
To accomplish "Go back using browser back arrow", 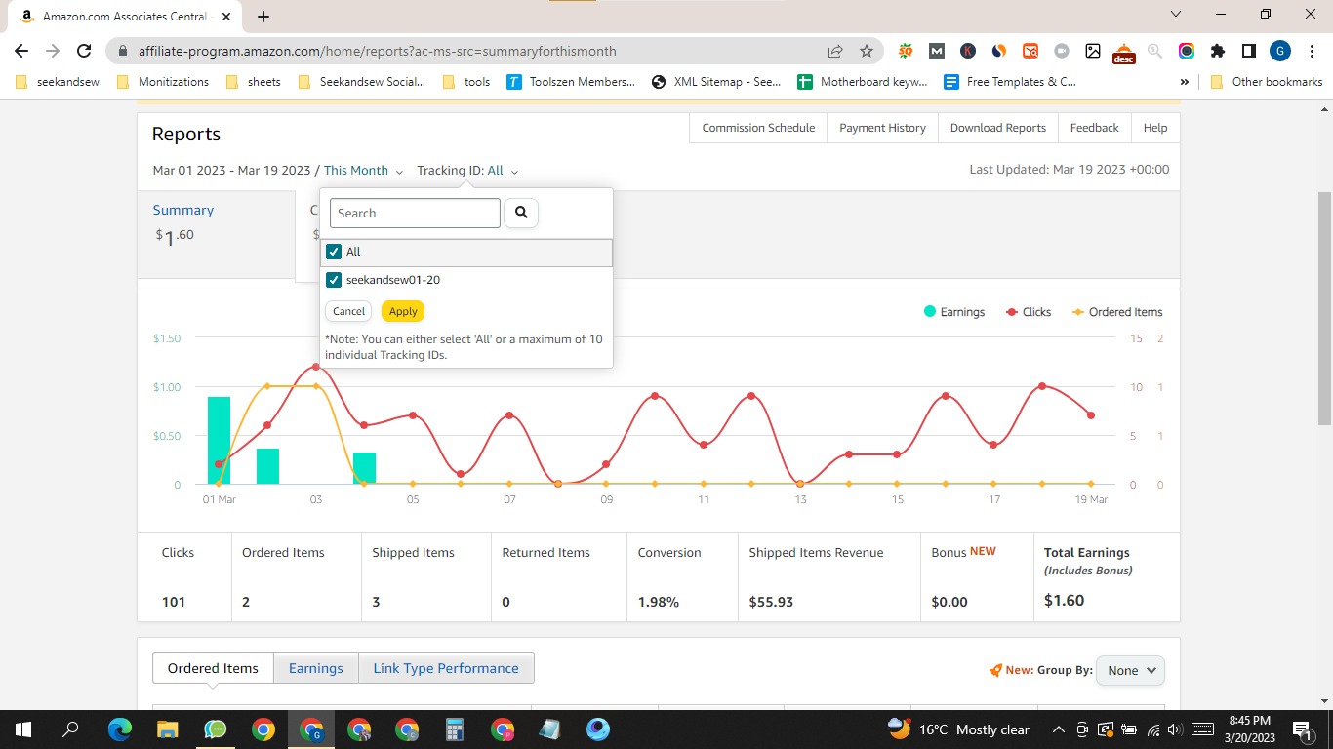I will point(21,51).
